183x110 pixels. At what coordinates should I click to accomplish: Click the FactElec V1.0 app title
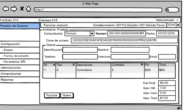(9, 20)
